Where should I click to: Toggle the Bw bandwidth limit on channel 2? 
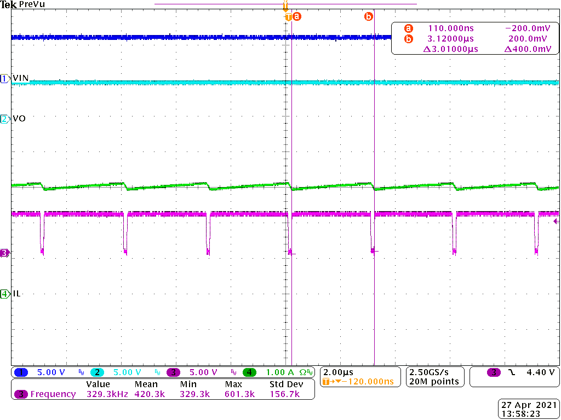coord(157,372)
